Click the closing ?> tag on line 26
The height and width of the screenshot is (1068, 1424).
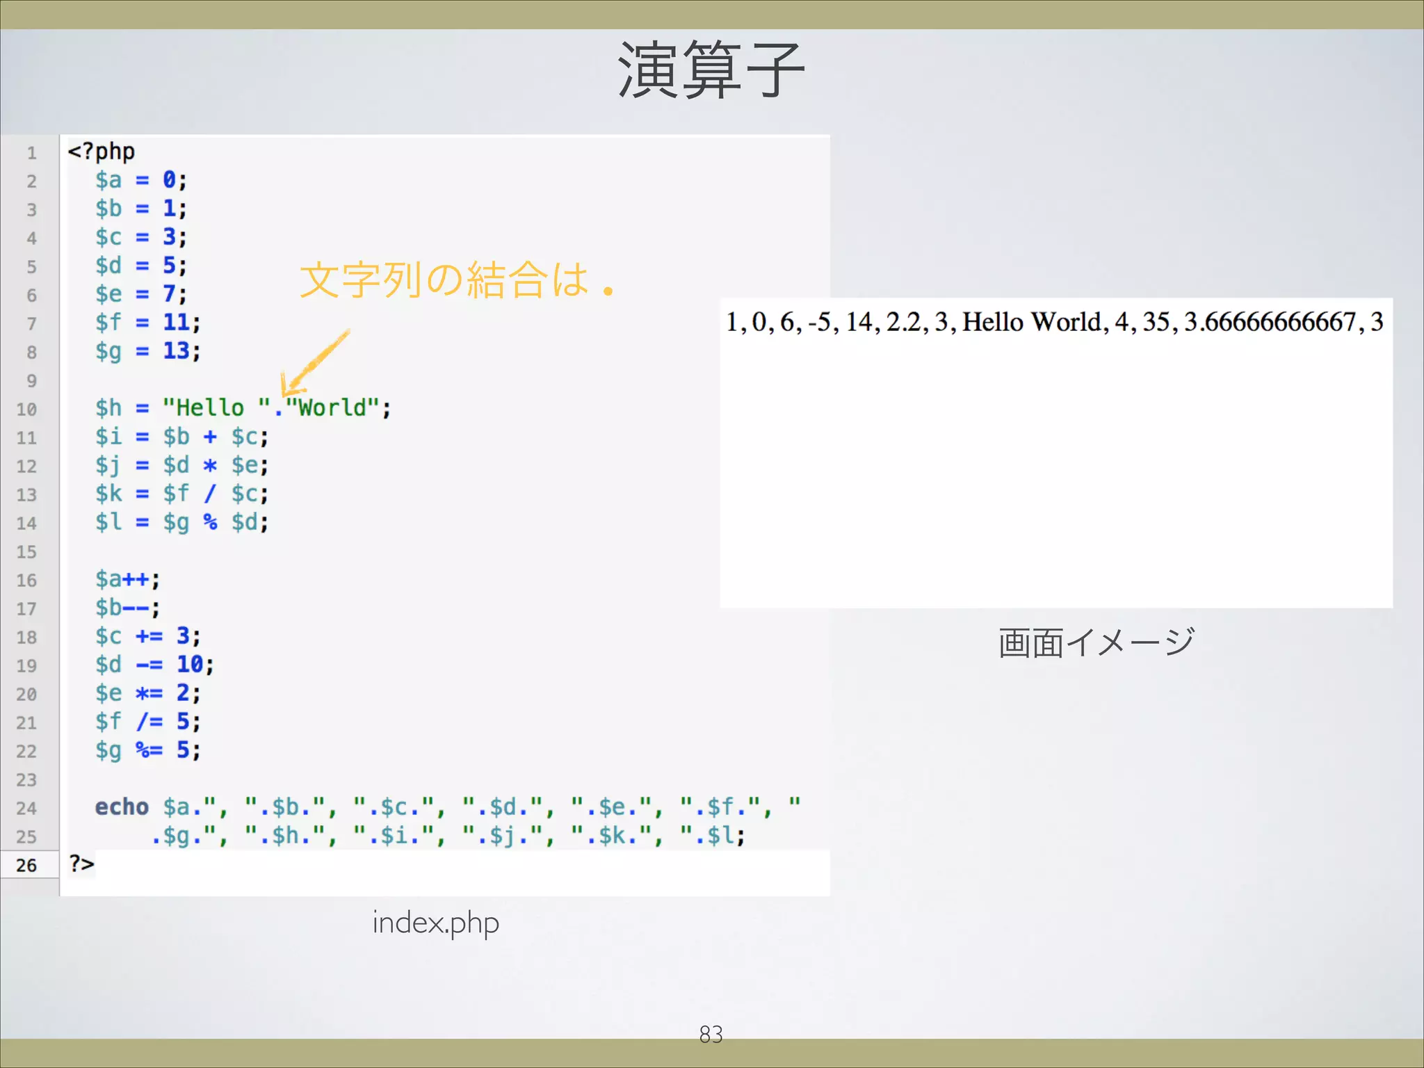81,864
